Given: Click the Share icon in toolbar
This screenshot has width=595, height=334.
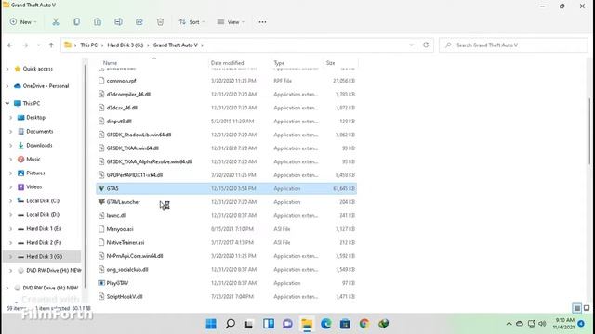Looking at the screenshot, I should (x=139, y=22).
